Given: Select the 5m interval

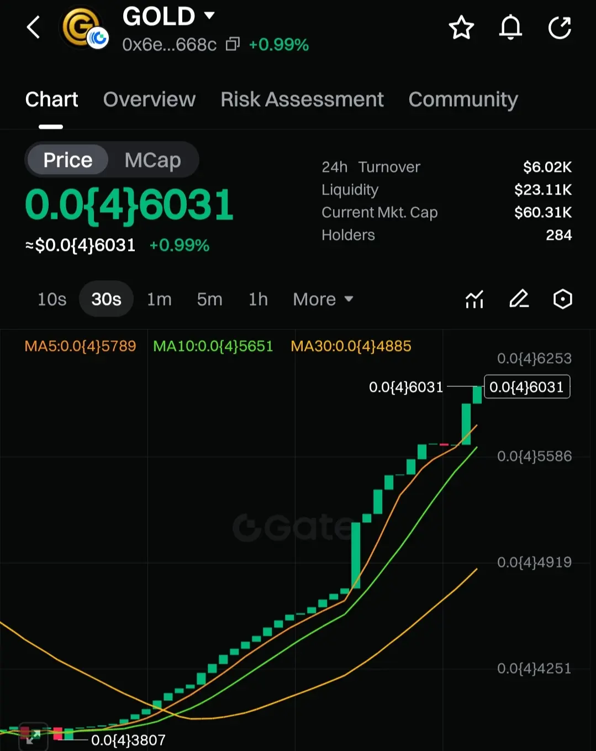Looking at the screenshot, I should pyautogui.click(x=209, y=299).
